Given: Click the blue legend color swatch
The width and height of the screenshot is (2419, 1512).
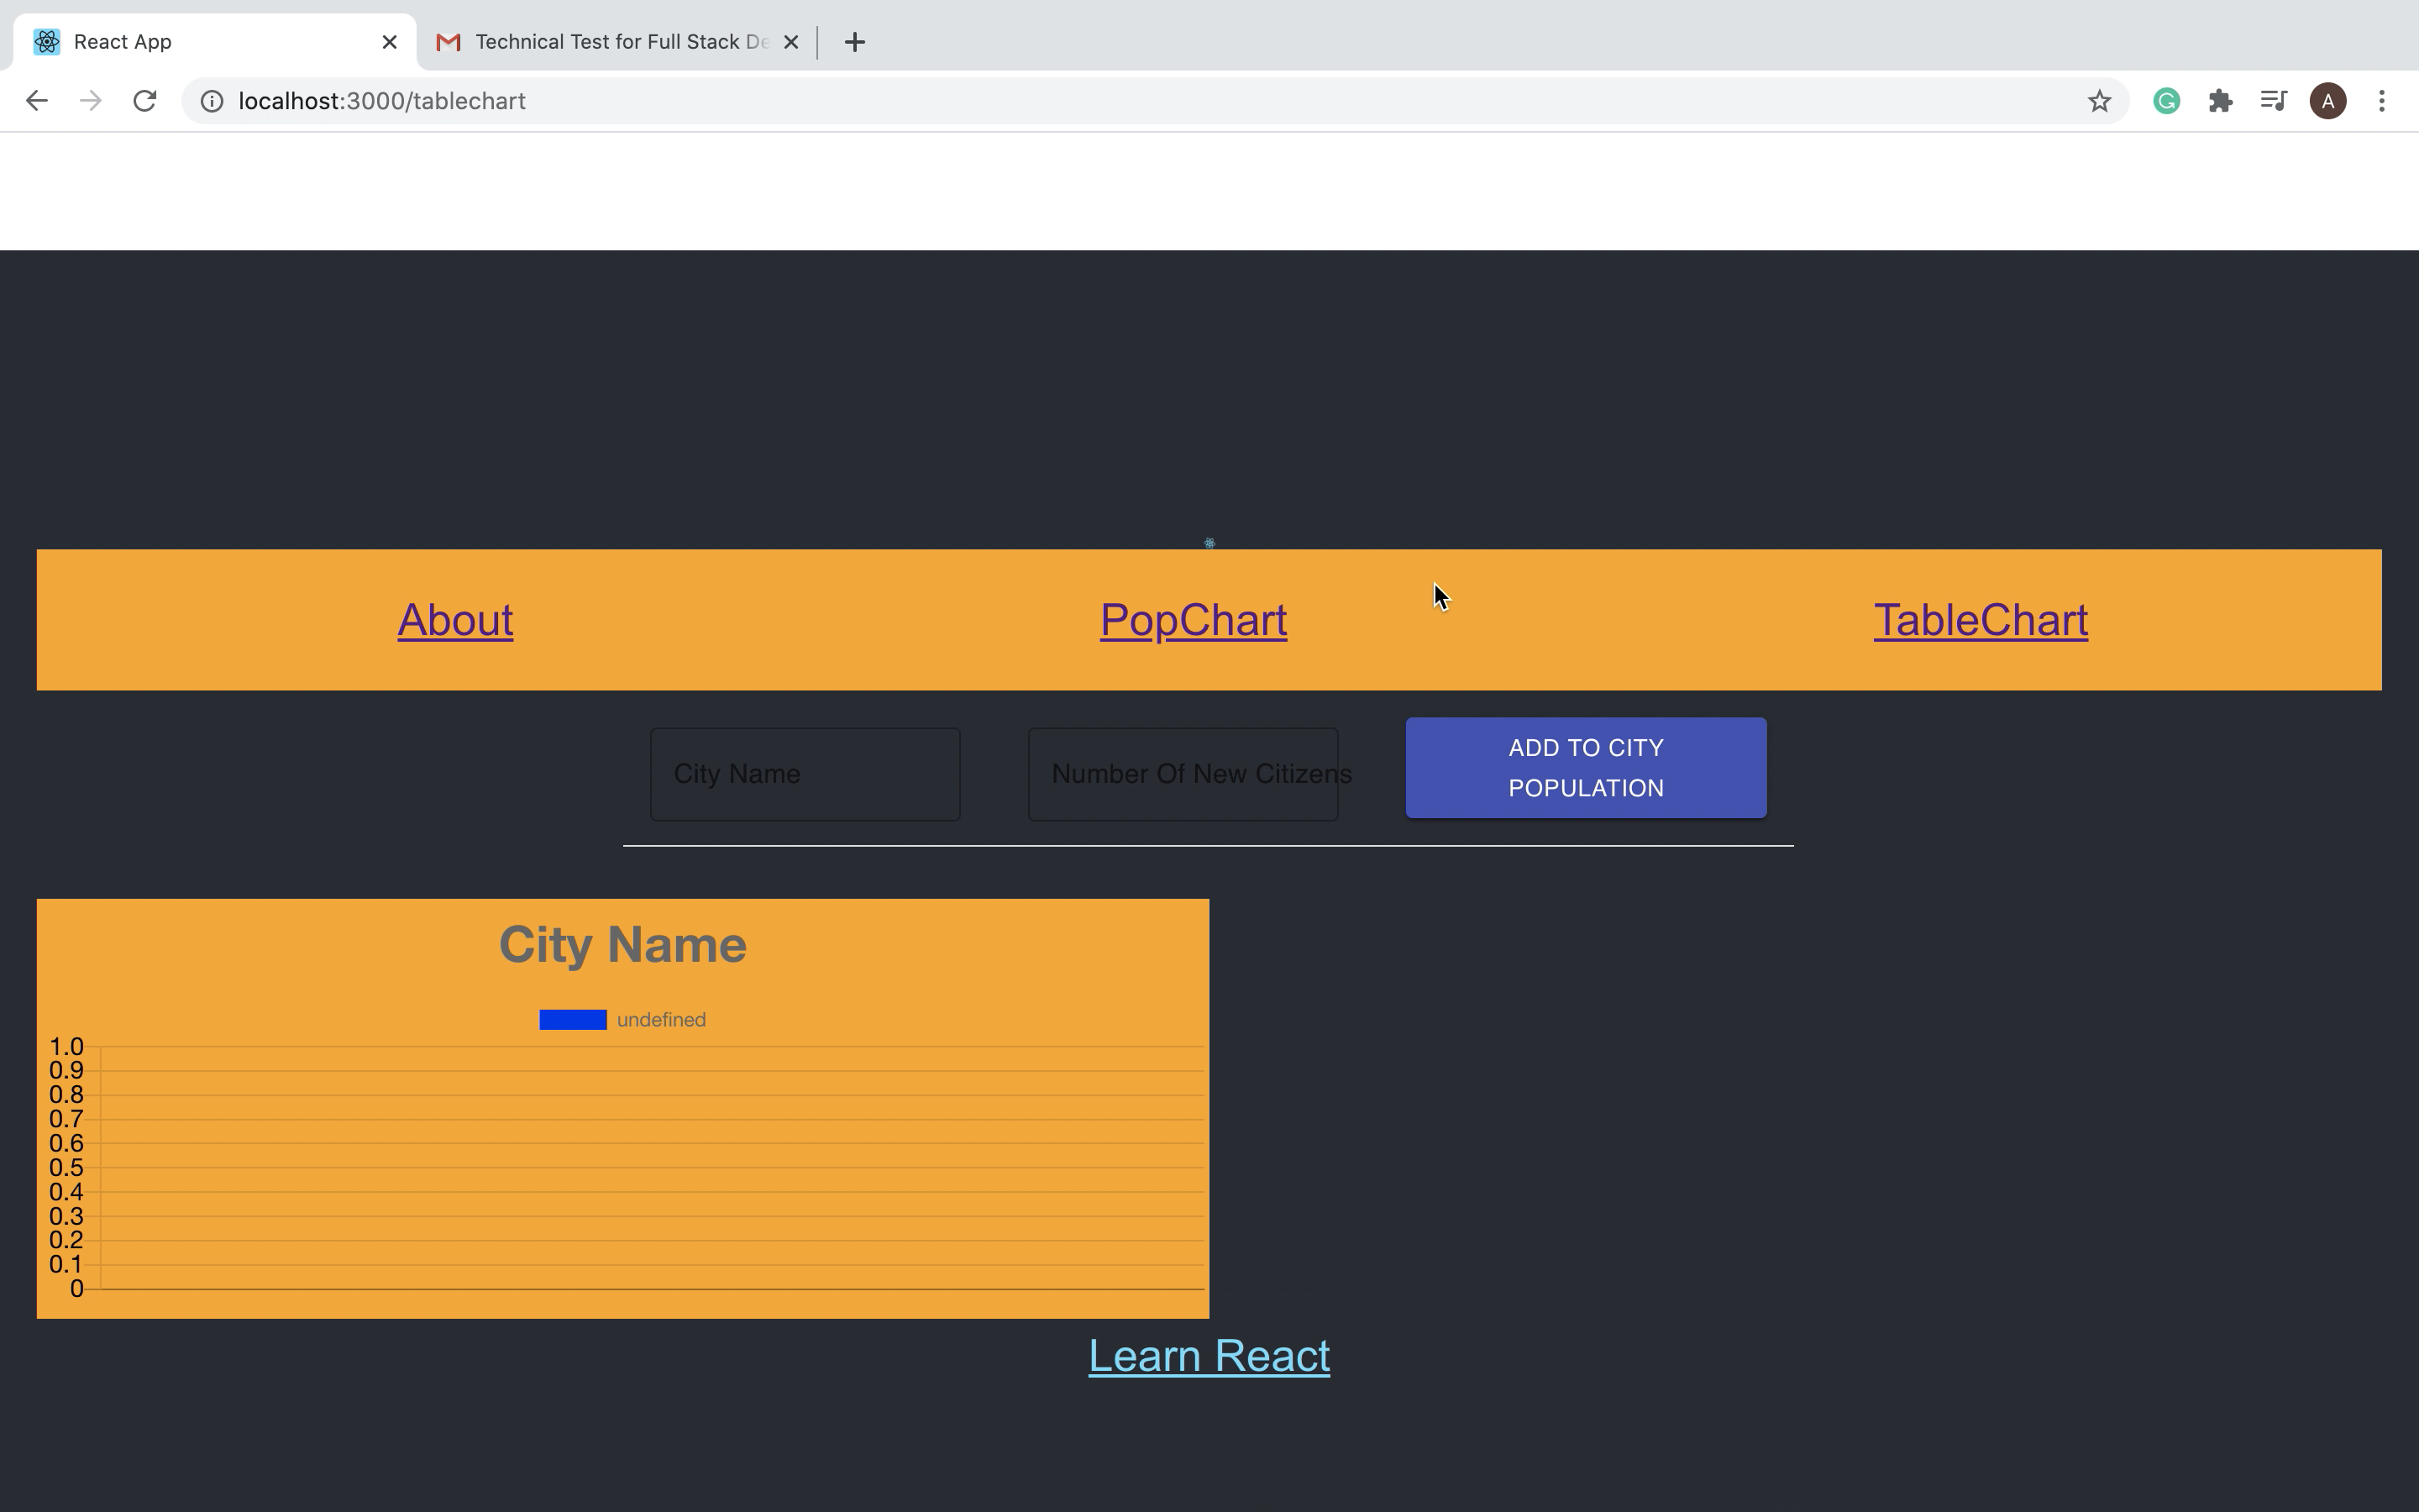Looking at the screenshot, I should (x=572, y=1019).
